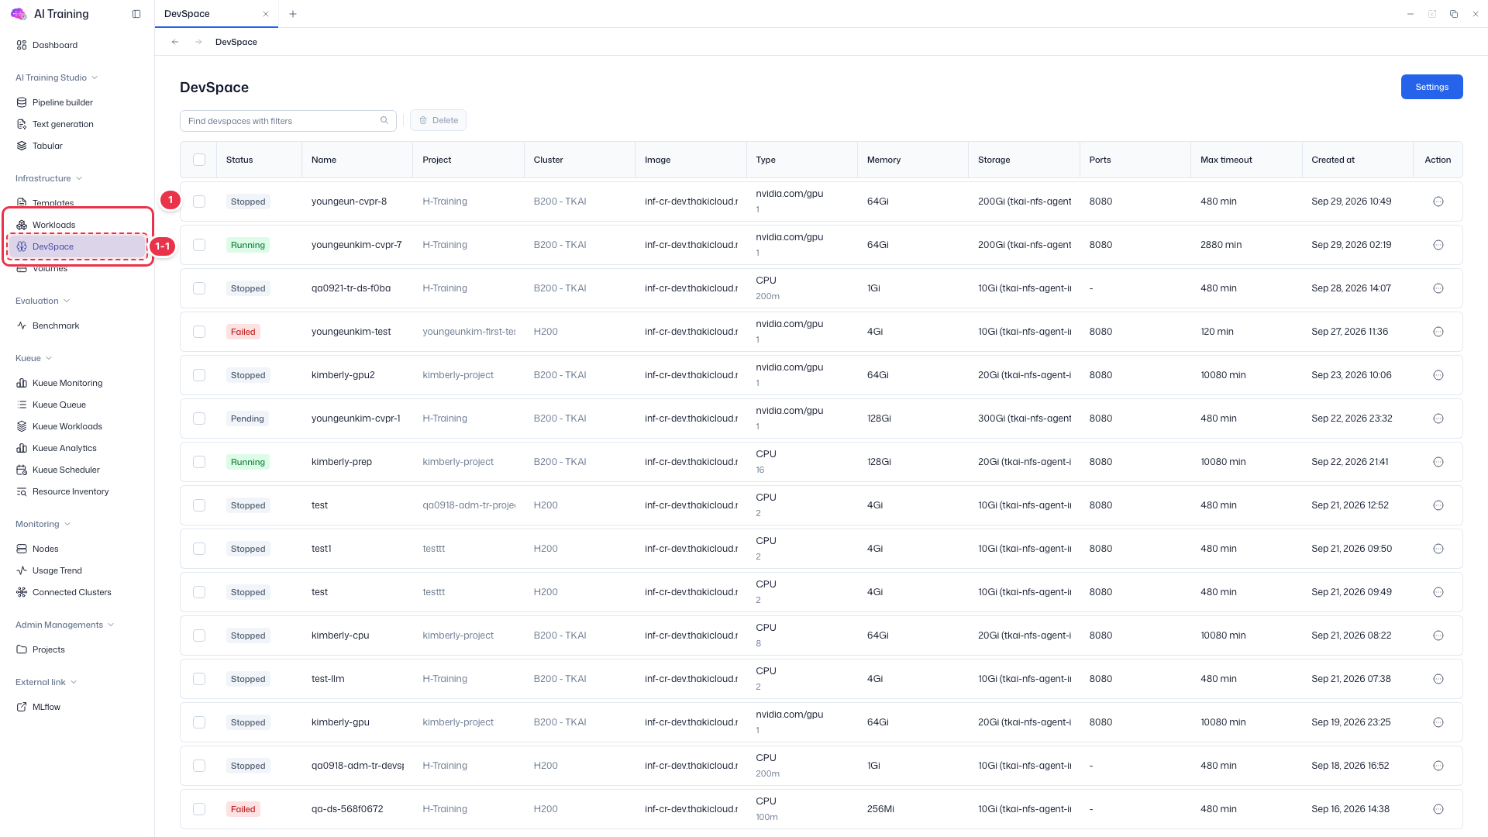Open a new tab with plus

point(293,14)
